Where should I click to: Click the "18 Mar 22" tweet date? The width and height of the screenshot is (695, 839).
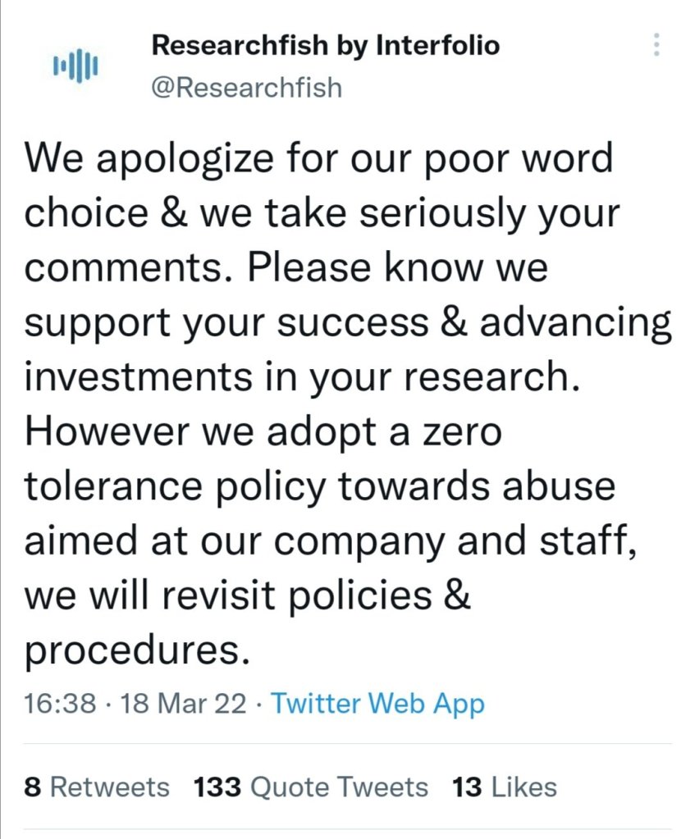pos(183,703)
